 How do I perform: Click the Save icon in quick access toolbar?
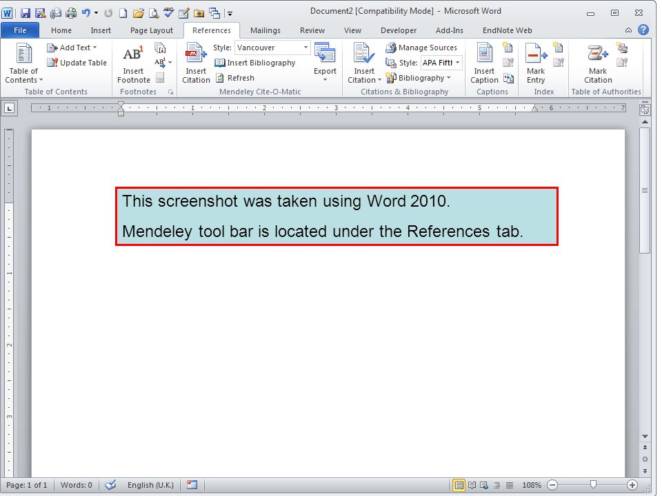pyautogui.click(x=26, y=13)
